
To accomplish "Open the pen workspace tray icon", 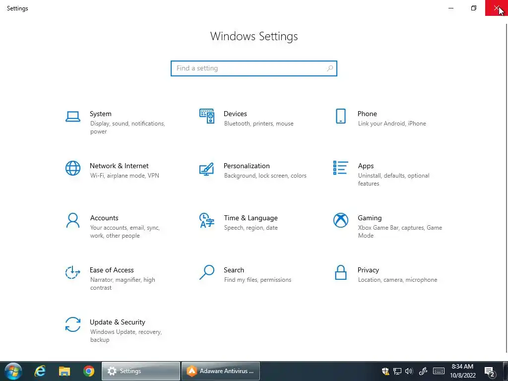I will [423, 371].
